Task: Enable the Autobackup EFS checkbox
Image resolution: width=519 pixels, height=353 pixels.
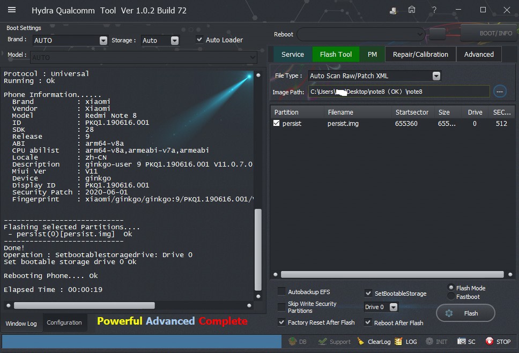Action: pyautogui.click(x=281, y=292)
